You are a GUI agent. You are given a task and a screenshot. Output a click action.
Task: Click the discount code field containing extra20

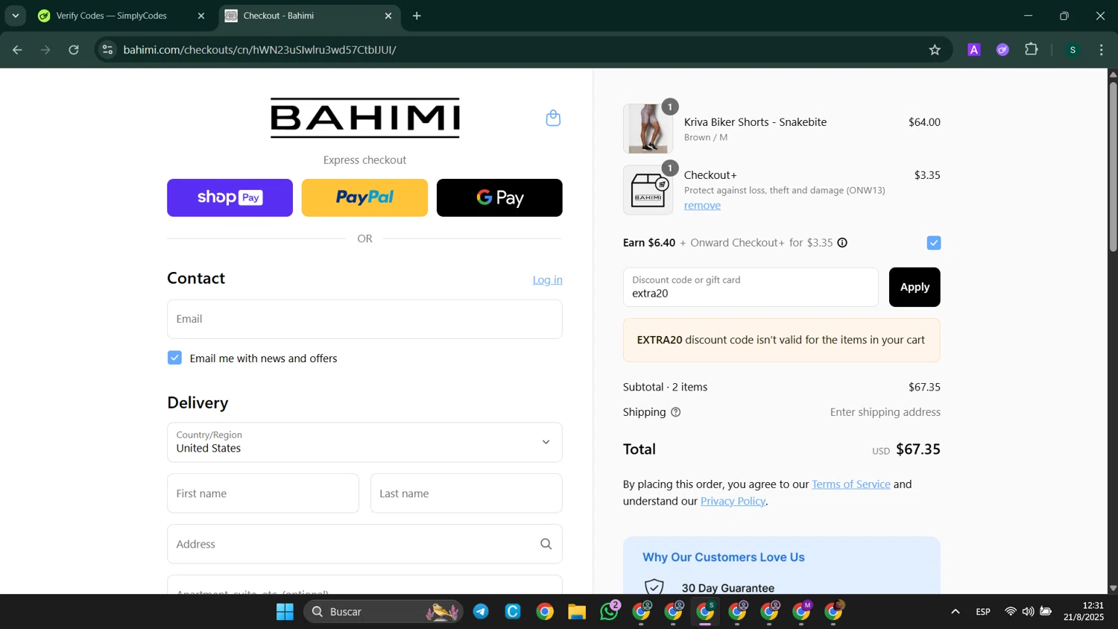click(751, 287)
